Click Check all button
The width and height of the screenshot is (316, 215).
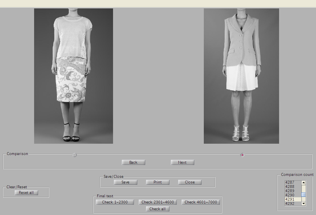(158, 209)
